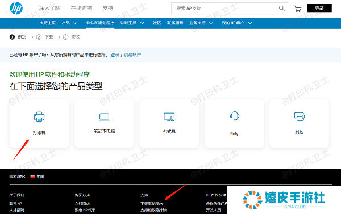Select the desktop icon for 台式机
The width and height of the screenshot is (341, 214).
(x=169, y=117)
